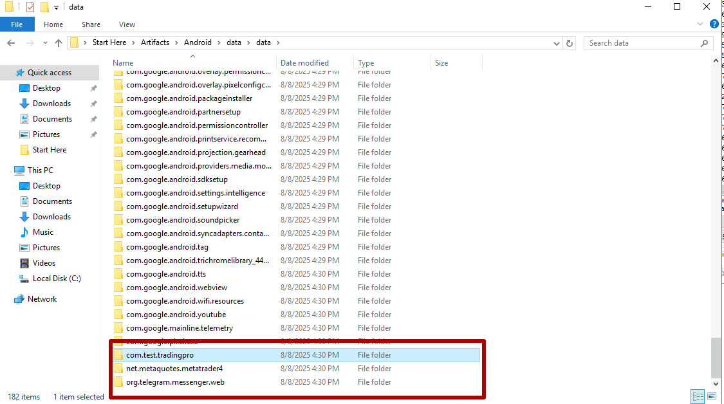Viewport: 724px width, 404px height.
Task: Select the com.google.android.sdksetup folder icon
Action: tap(118, 179)
